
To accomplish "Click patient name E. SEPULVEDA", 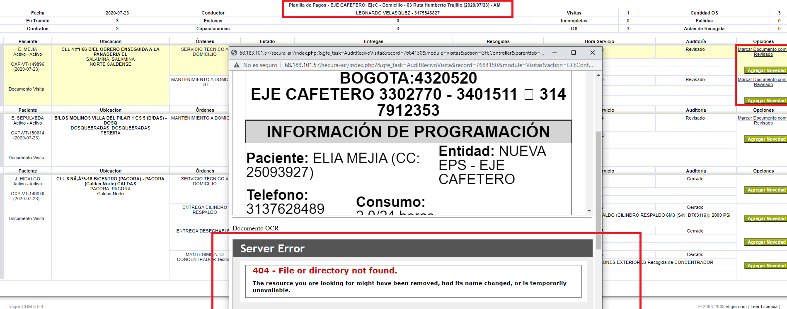I will pos(27,118).
